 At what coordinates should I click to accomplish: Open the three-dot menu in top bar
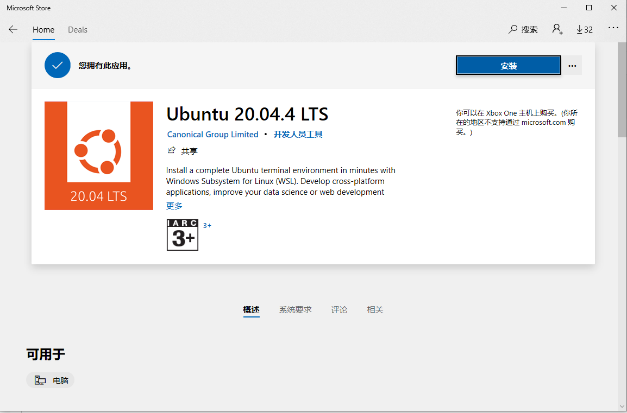tap(613, 28)
